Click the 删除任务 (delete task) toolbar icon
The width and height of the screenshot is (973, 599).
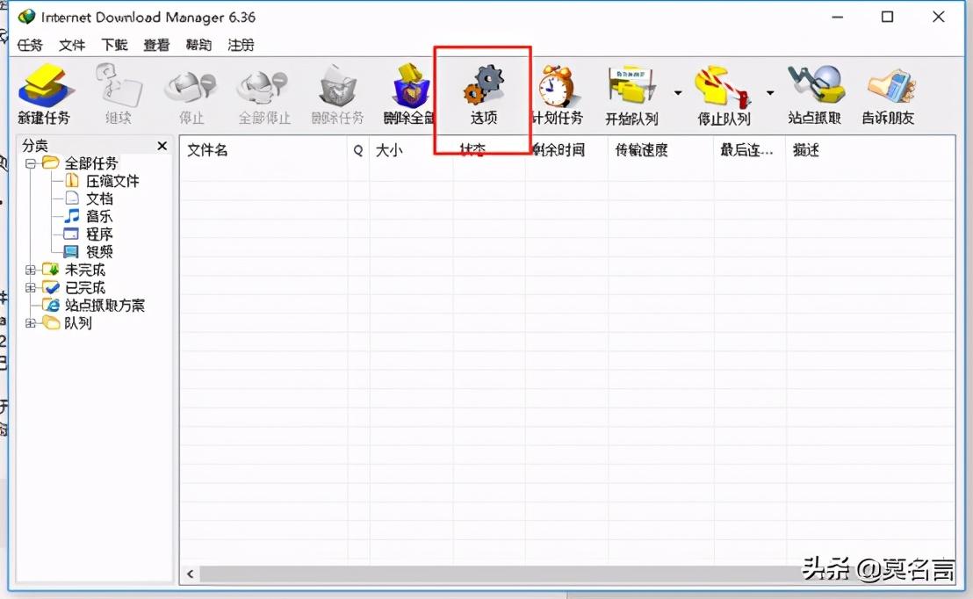[x=337, y=95]
